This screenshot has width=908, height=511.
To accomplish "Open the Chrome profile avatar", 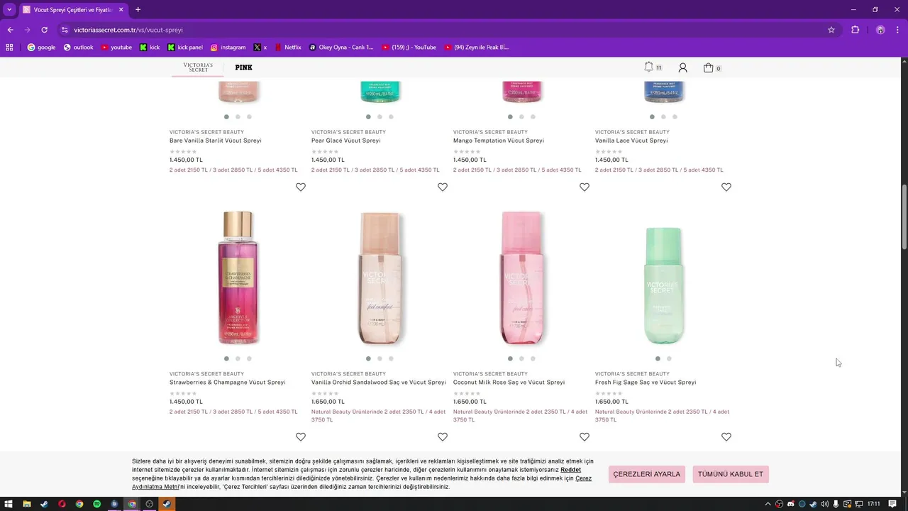I will (880, 30).
